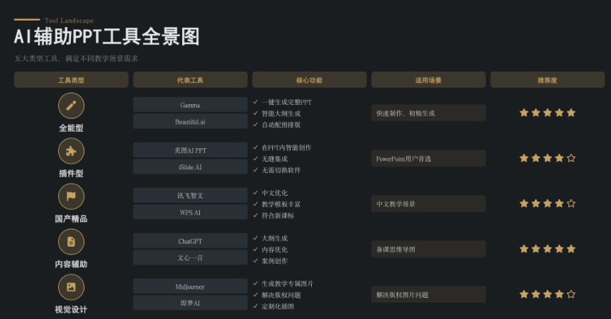Click the empty fifth star in 视觉设计 row
Image resolution: width=611 pixels, height=319 pixels.
click(x=571, y=294)
